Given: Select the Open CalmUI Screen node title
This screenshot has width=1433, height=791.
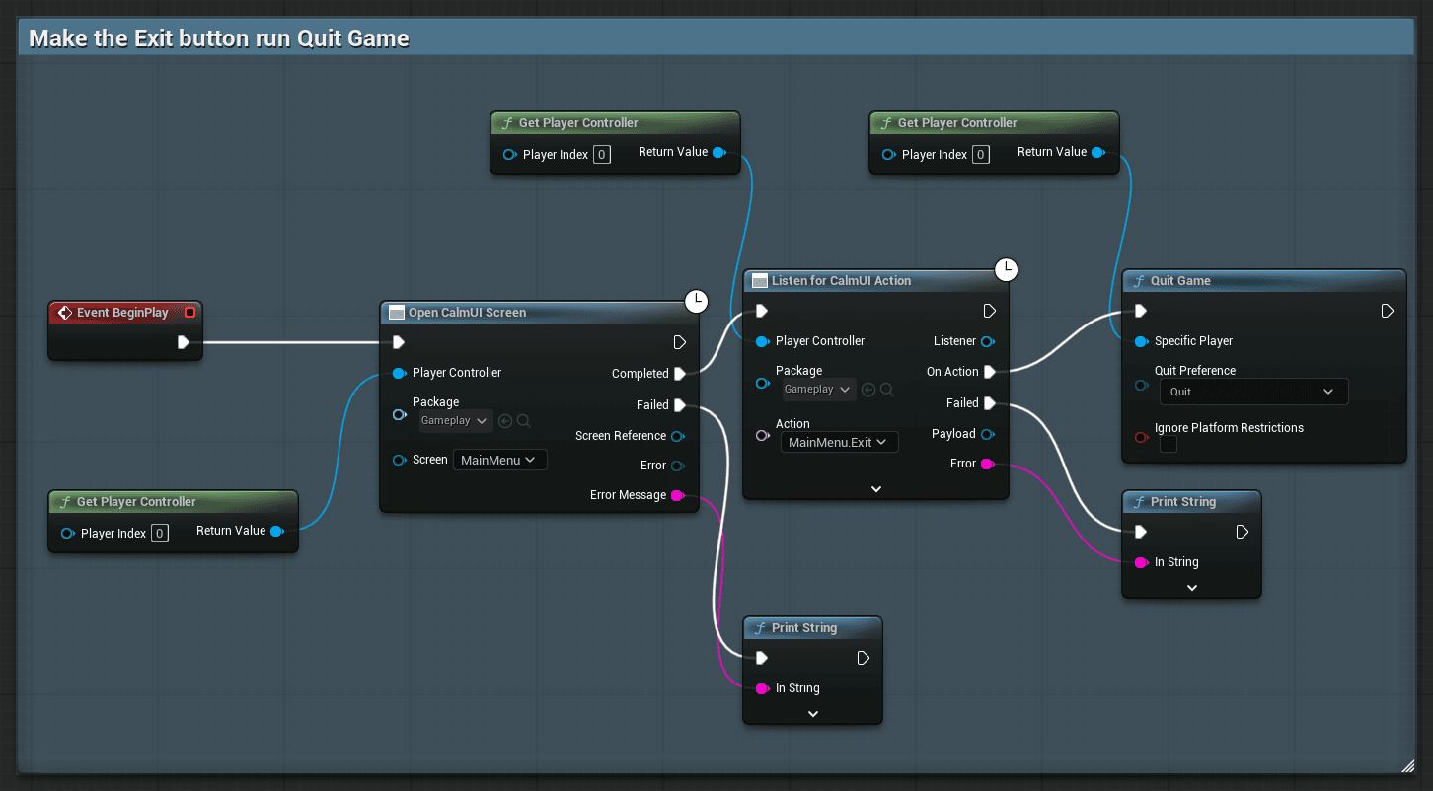Looking at the screenshot, I should pos(468,313).
